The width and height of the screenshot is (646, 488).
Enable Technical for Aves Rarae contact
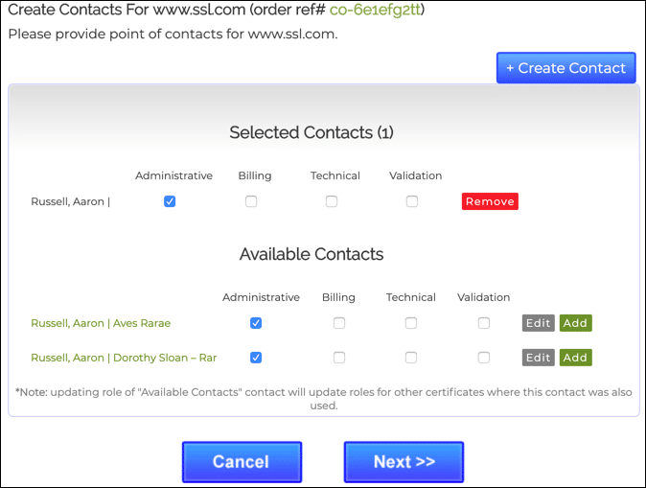tap(411, 323)
